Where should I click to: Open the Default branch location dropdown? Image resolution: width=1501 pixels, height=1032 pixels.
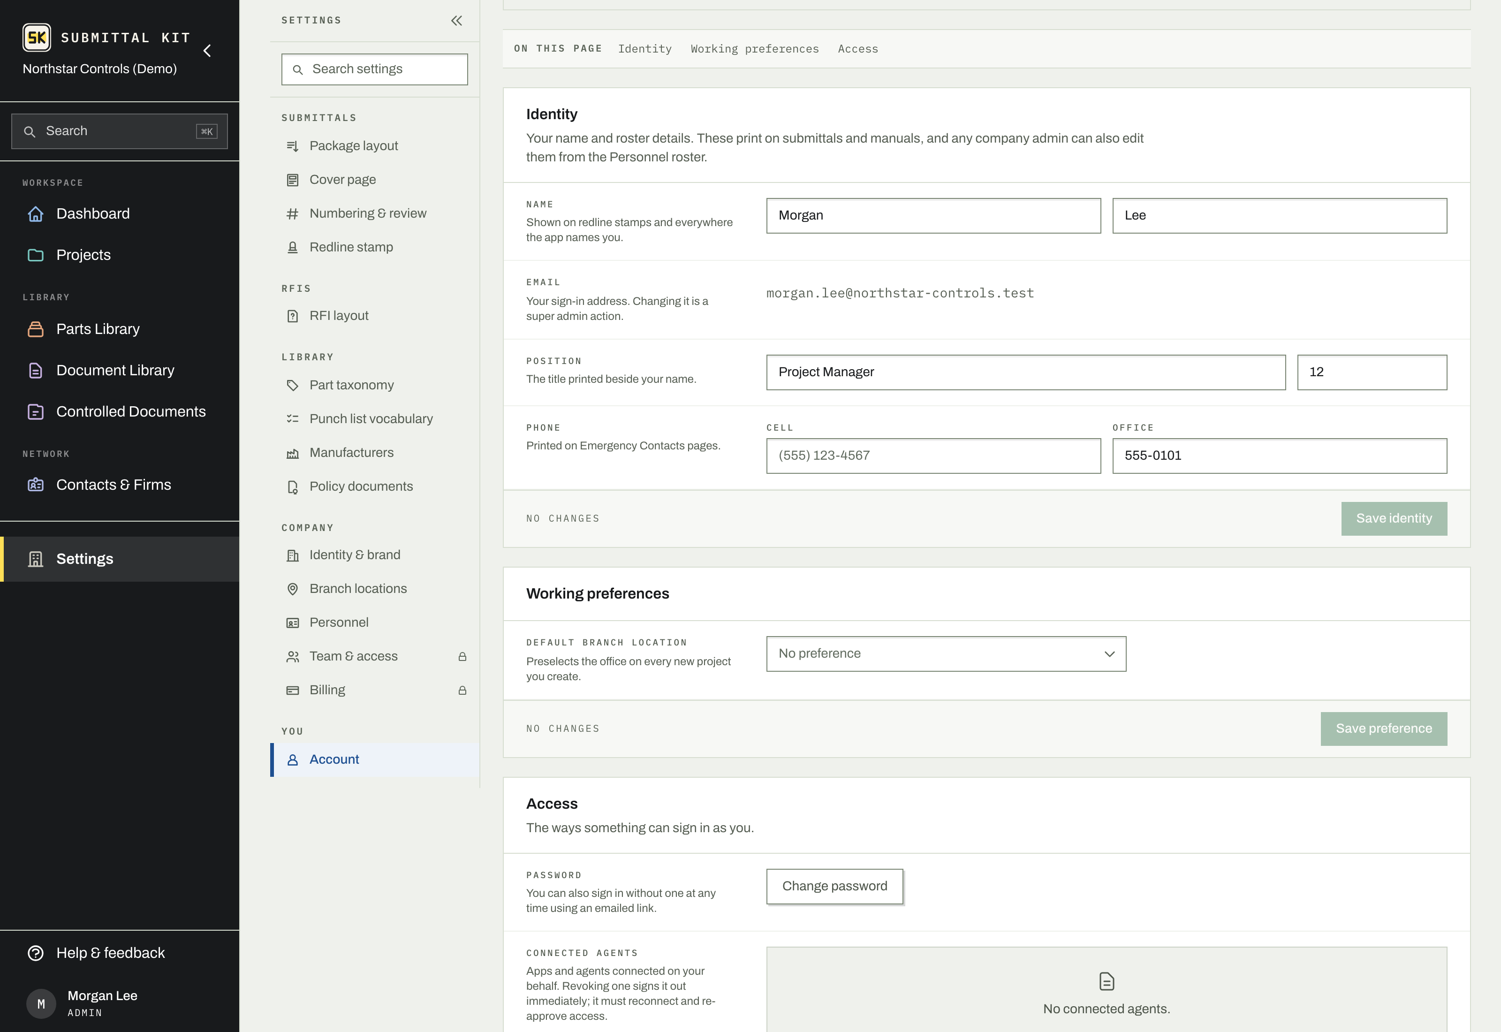point(946,654)
